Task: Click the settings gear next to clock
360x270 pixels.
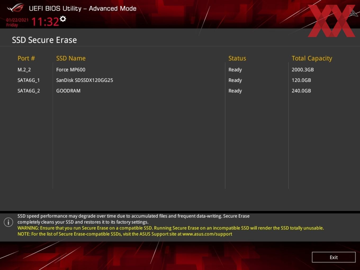Action: [x=63, y=19]
